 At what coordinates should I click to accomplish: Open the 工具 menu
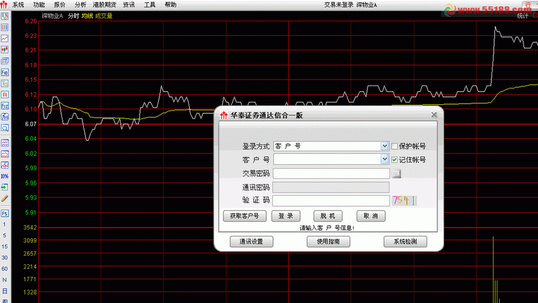pyautogui.click(x=150, y=5)
